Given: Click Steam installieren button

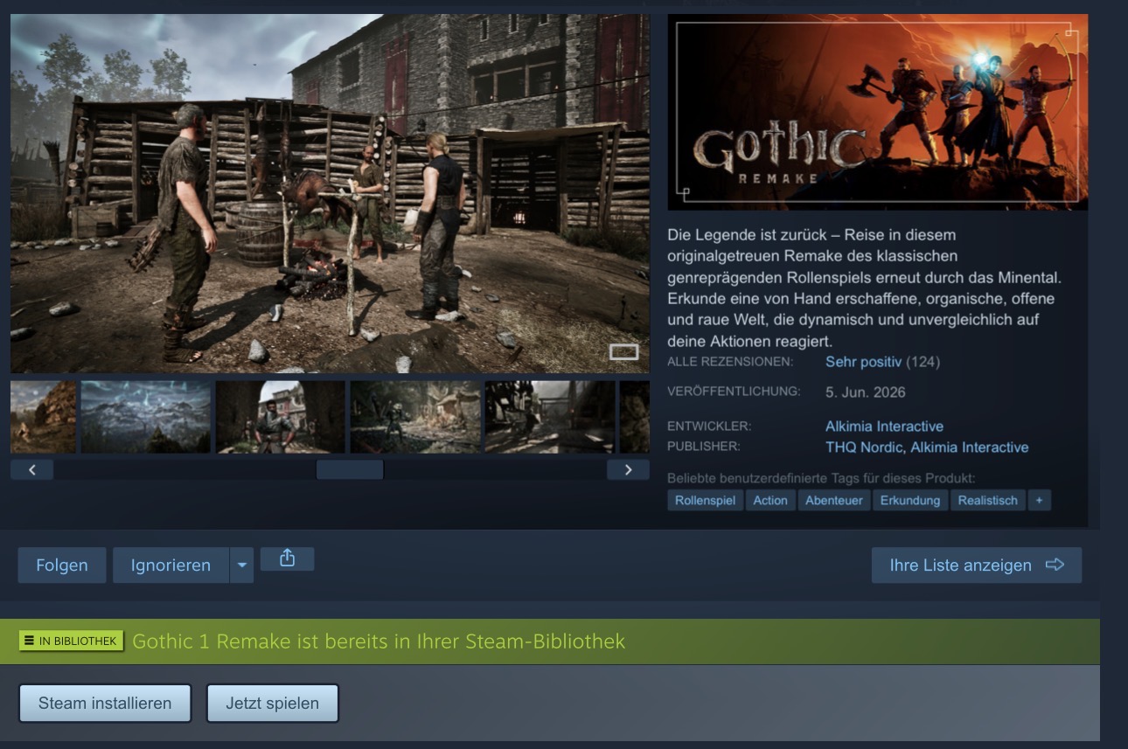Looking at the screenshot, I should click(105, 704).
